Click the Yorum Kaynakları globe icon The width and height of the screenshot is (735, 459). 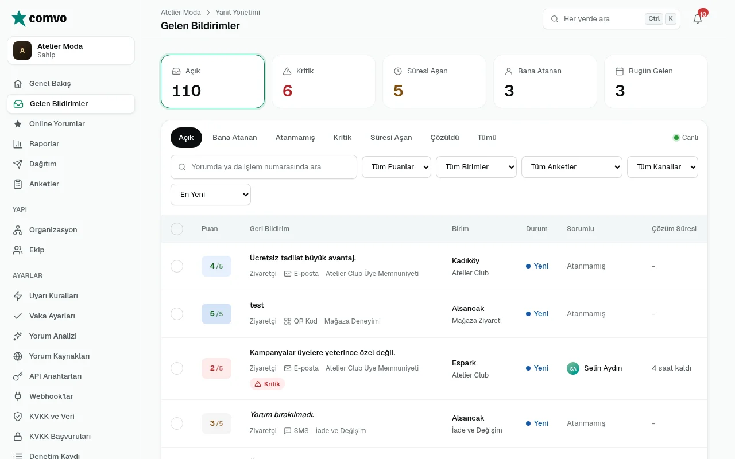[x=18, y=356]
